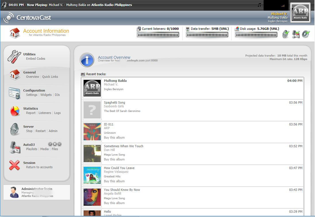Click the Spaghetti Song placeholder cover
The image size is (315, 217).
(92, 110)
